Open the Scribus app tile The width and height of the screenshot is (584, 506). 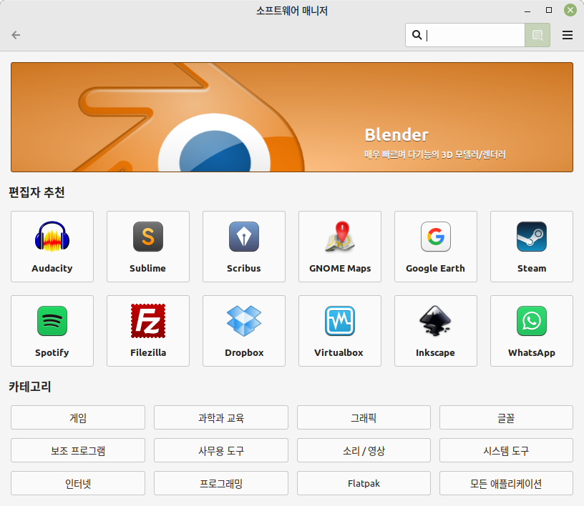point(244,247)
